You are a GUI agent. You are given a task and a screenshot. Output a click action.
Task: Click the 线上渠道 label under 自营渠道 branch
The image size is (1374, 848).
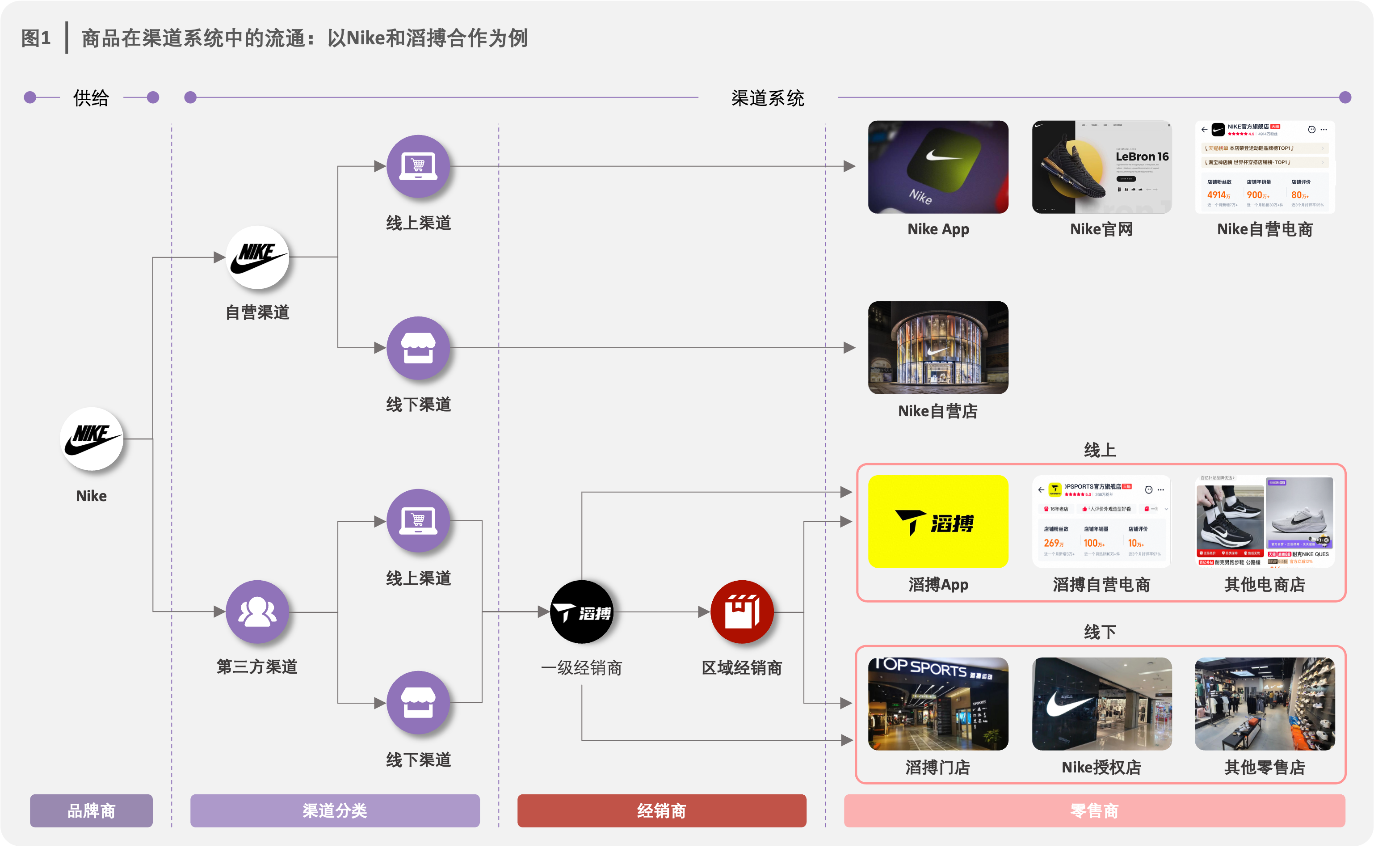418,223
